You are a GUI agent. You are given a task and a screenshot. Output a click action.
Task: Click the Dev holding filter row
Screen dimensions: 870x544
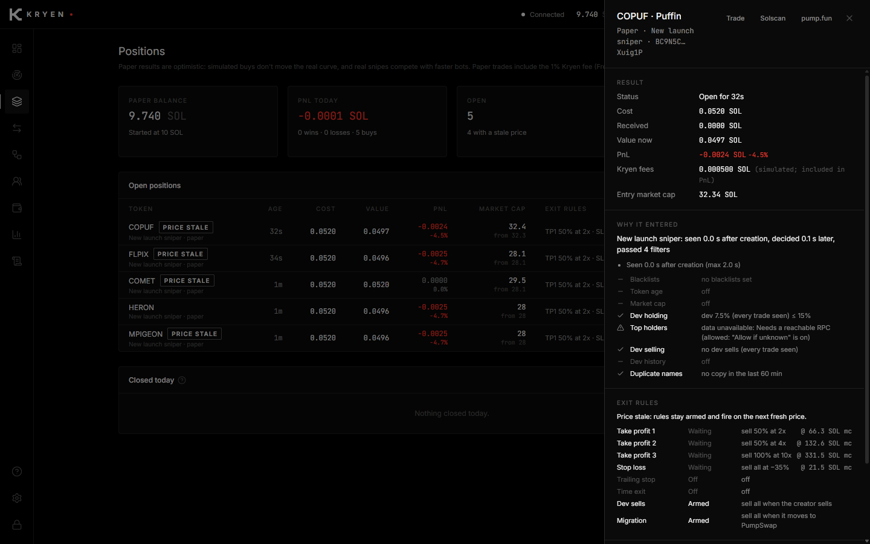tap(734, 316)
